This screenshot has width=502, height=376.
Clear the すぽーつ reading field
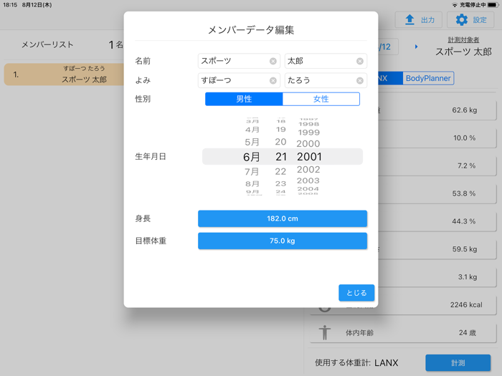coord(273,80)
